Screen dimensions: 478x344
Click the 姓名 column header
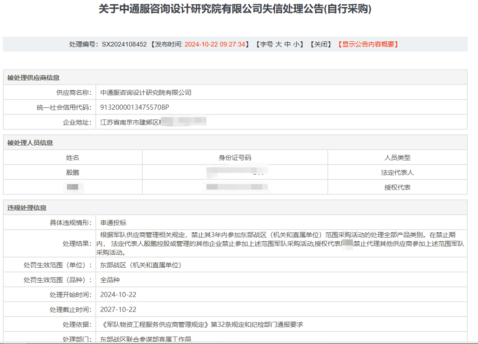tap(73, 158)
